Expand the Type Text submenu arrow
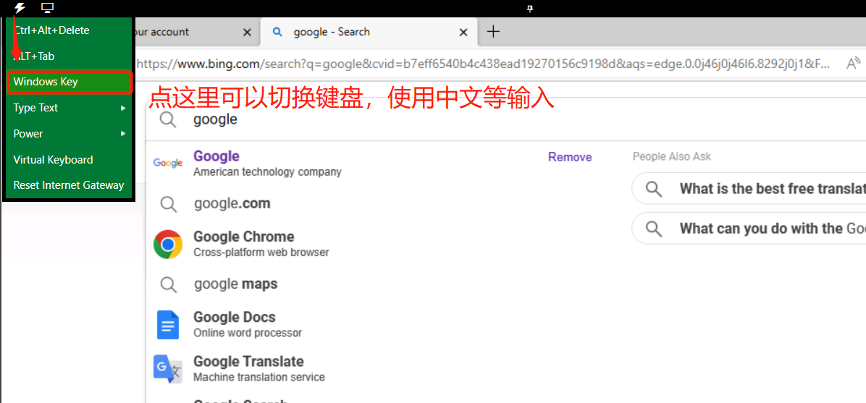This screenshot has width=866, height=403. (x=123, y=109)
